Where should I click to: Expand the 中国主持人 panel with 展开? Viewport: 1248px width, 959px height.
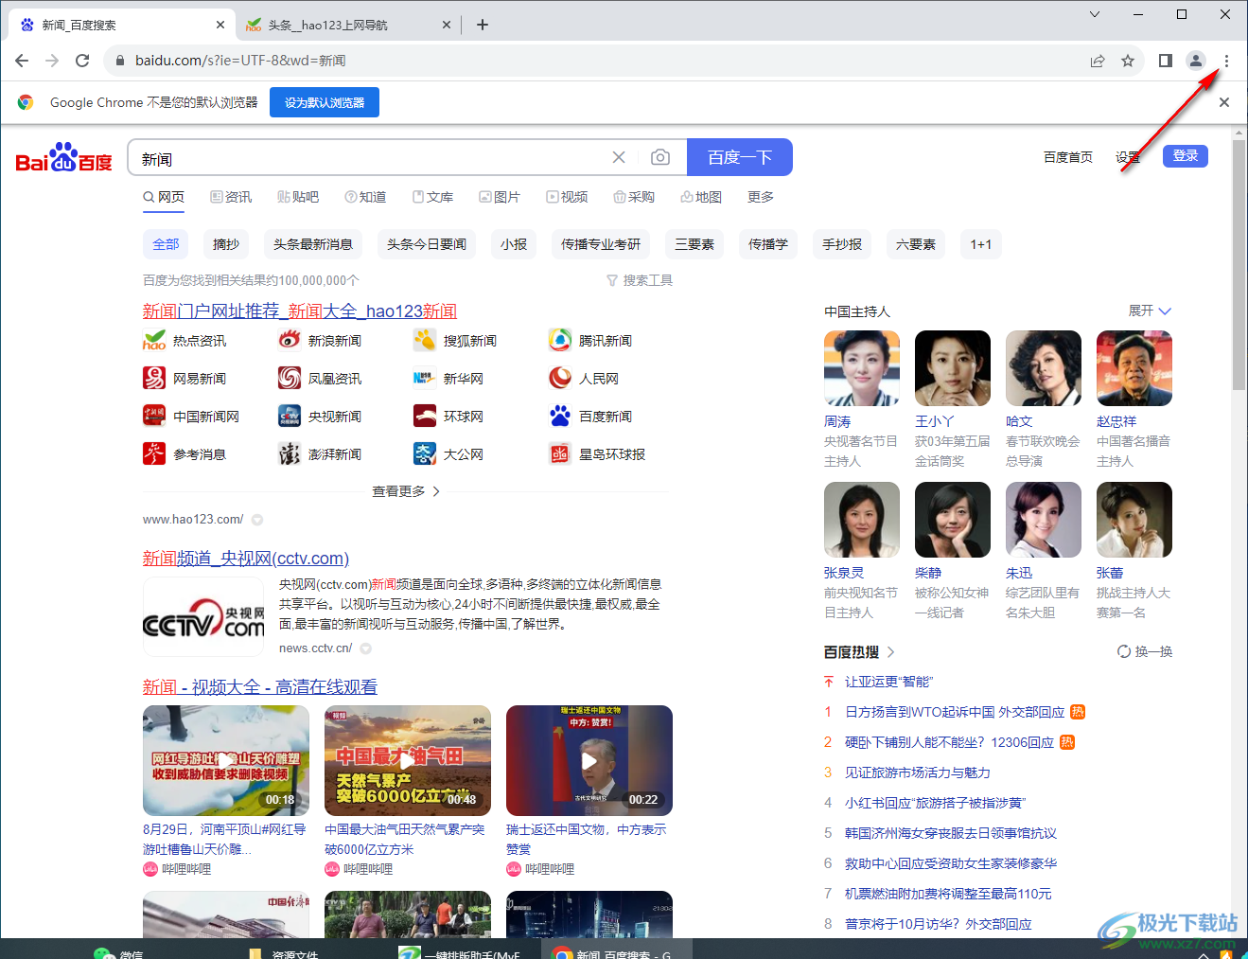(x=1150, y=311)
